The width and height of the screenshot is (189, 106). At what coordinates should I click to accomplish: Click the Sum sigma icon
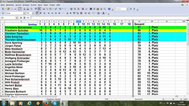click(24, 18)
